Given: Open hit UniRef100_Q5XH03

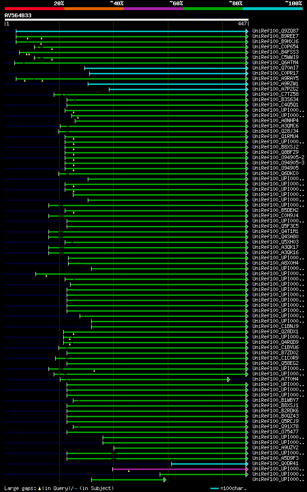Looking at the screenshot, I should pos(275,242).
